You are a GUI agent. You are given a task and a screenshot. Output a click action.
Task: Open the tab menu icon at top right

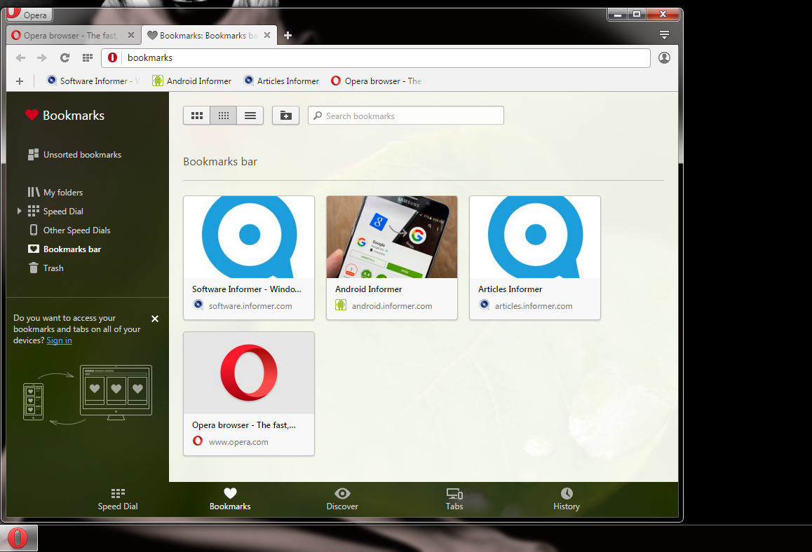[x=665, y=35]
